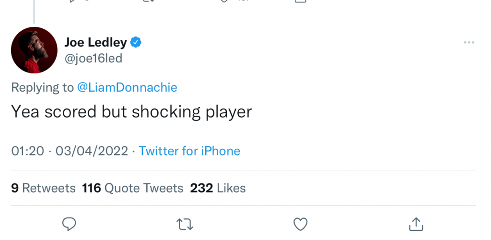Show the 232 Likes list
The width and height of the screenshot is (491, 240).
pyautogui.click(x=218, y=188)
